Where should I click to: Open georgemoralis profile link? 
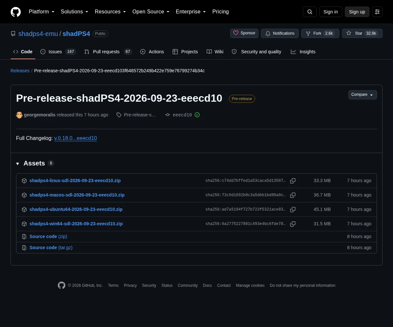pyautogui.click(x=40, y=115)
